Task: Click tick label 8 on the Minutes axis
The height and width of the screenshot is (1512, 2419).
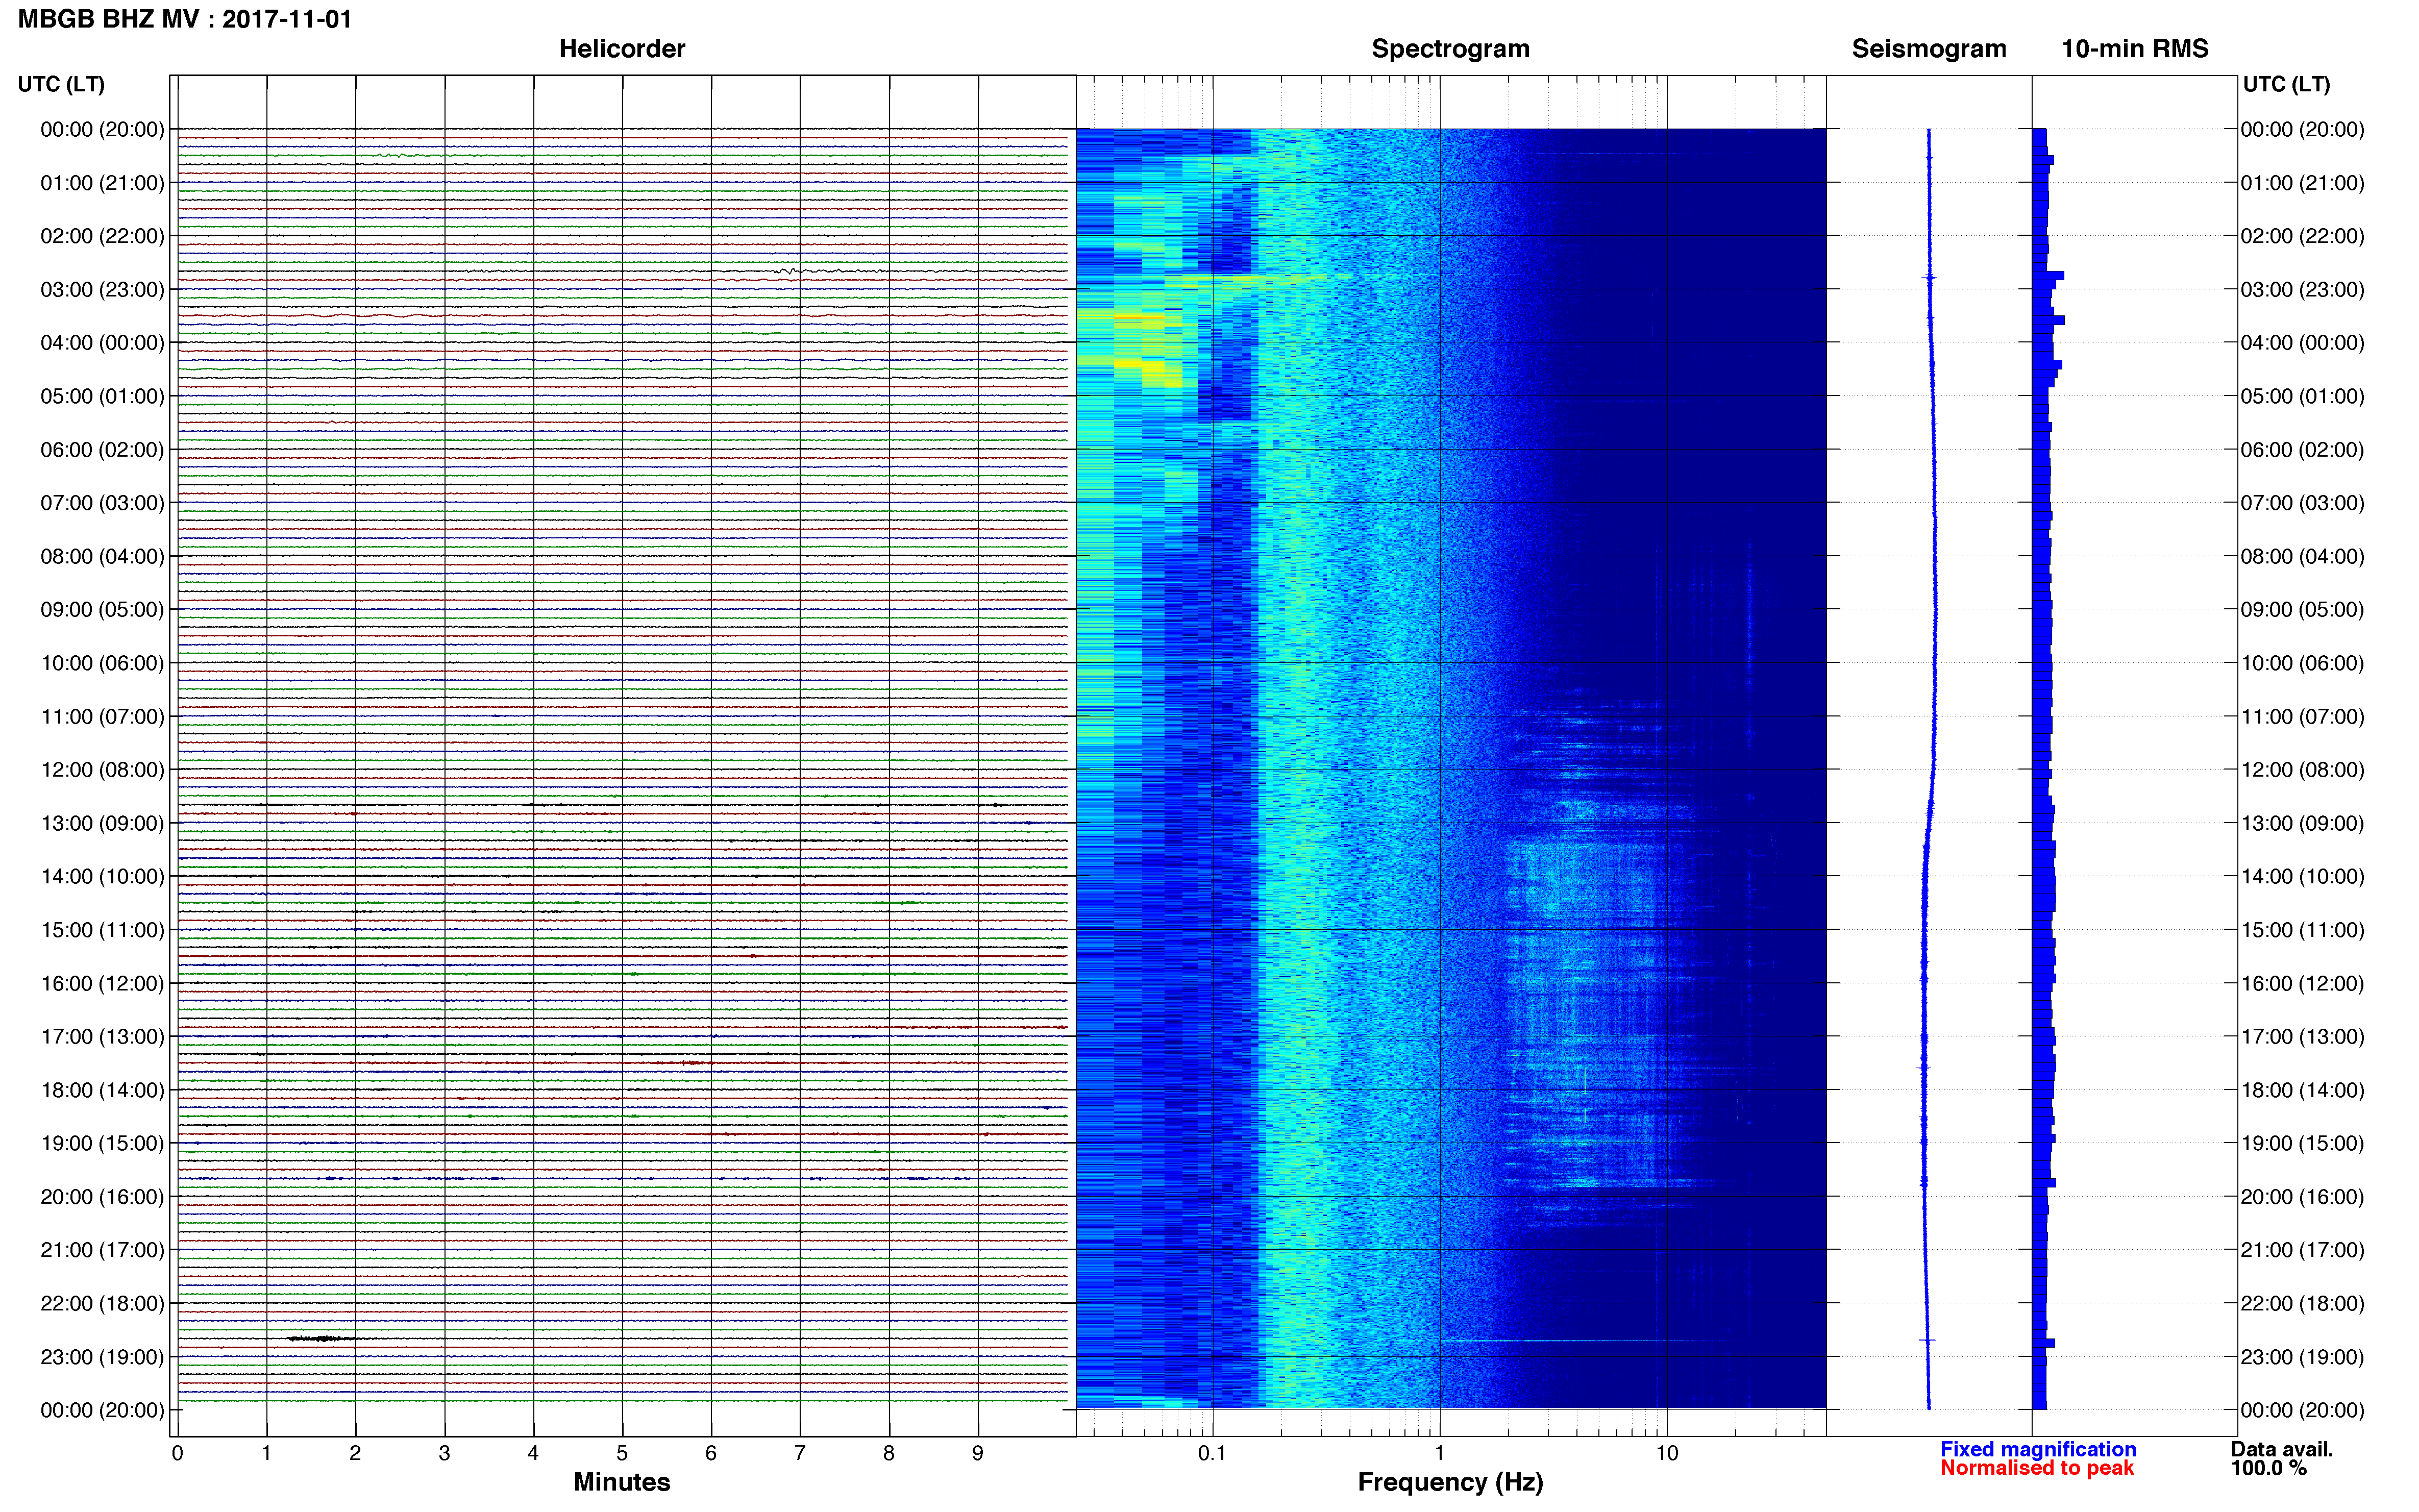Action: tap(889, 1454)
